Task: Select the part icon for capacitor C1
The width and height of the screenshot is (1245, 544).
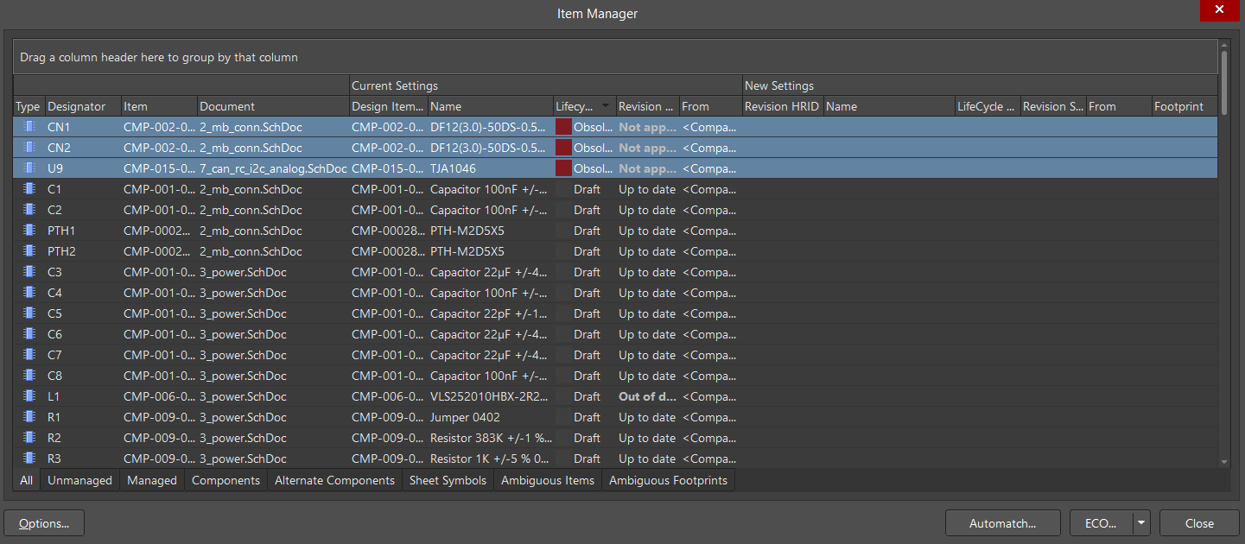Action: pos(29,189)
